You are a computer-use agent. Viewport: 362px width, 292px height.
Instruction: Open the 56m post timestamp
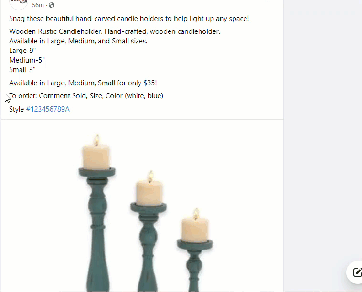point(38,5)
